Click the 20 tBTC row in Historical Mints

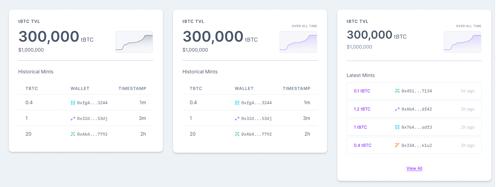click(86, 134)
